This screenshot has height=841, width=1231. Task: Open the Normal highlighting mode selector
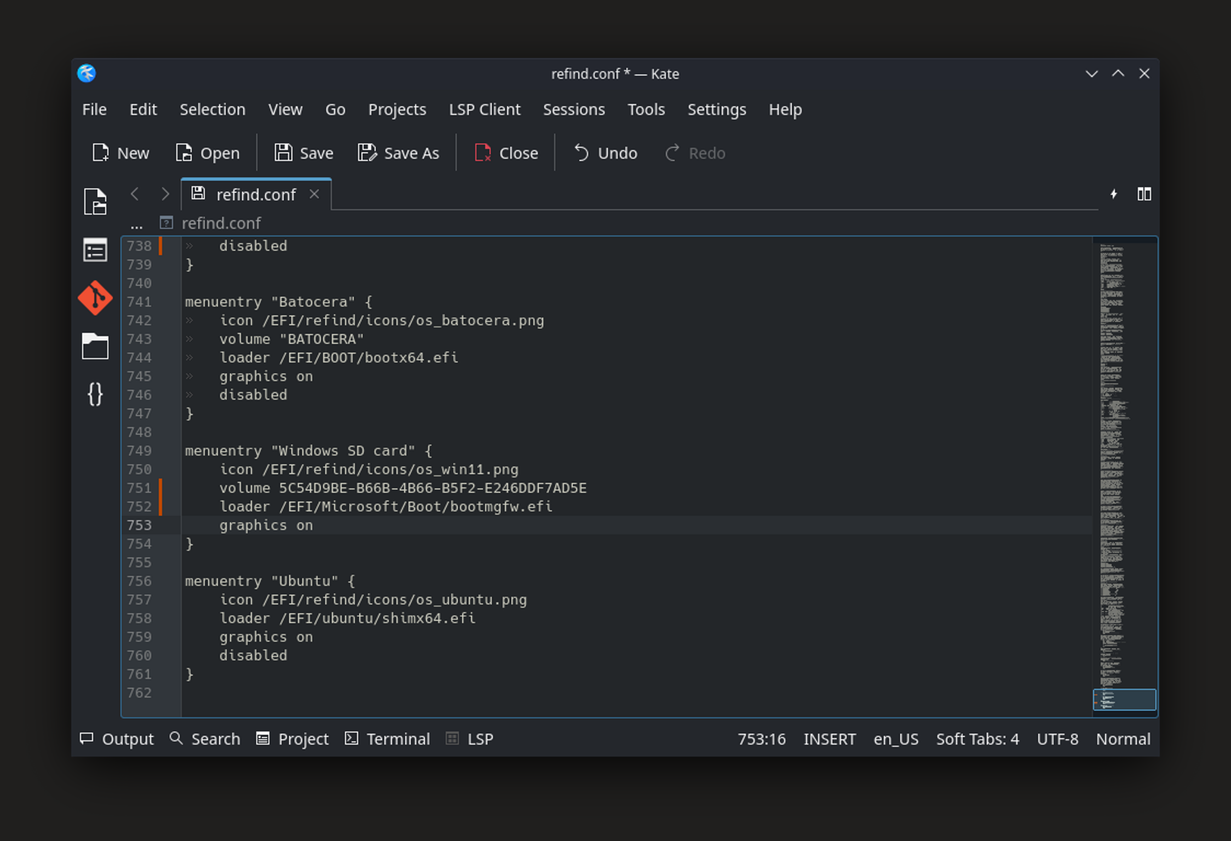click(x=1123, y=739)
